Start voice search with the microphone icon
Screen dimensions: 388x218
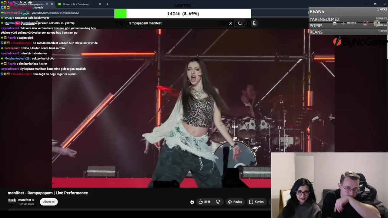[254, 23]
